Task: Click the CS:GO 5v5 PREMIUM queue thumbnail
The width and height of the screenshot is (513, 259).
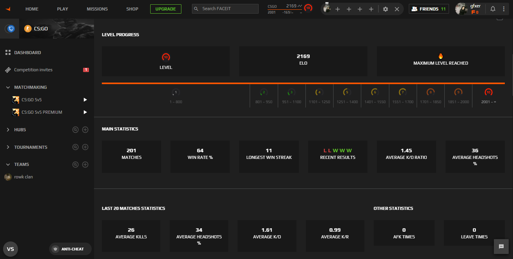Action: click(16, 112)
